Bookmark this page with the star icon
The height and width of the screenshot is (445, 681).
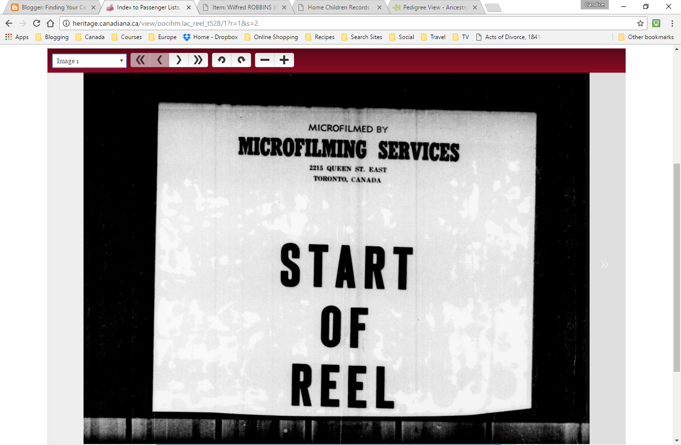[x=640, y=23]
